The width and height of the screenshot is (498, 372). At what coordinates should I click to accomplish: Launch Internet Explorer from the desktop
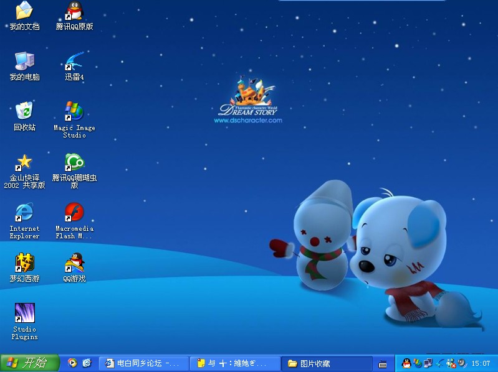click(x=24, y=213)
